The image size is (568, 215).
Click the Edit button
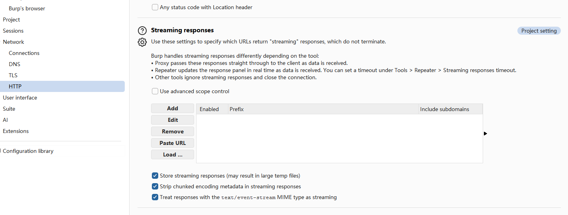tap(173, 120)
